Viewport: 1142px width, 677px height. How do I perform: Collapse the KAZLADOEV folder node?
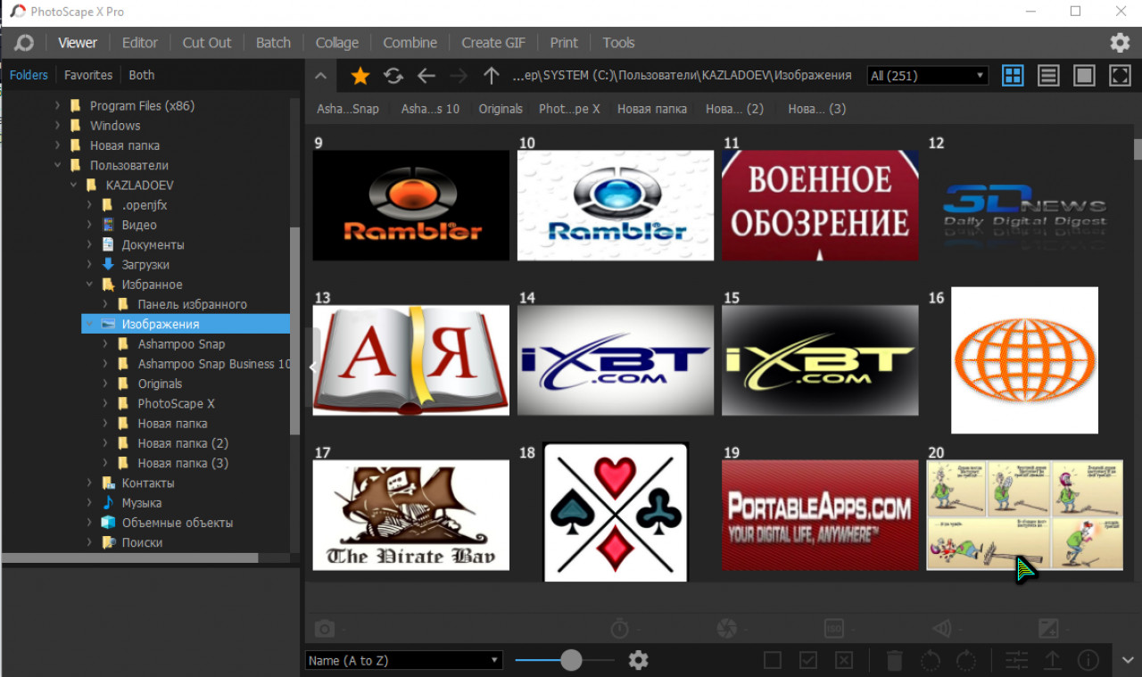click(x=74, y=186)
